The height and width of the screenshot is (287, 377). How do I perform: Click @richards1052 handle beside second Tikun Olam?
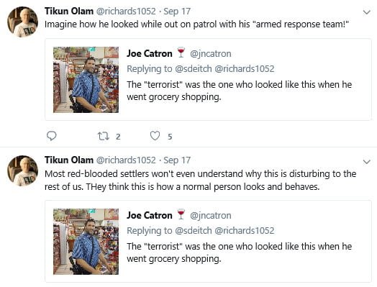(x=126, y=160)
